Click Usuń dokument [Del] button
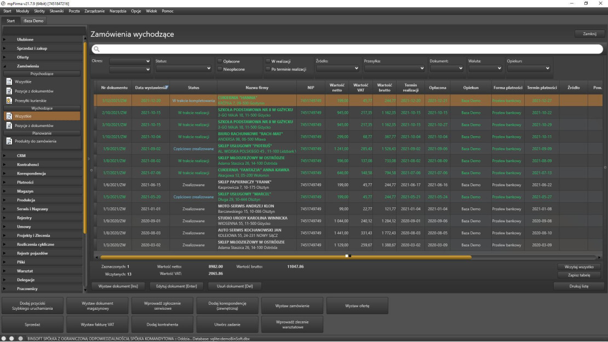608x342 pixels. (x=234, y=286)
